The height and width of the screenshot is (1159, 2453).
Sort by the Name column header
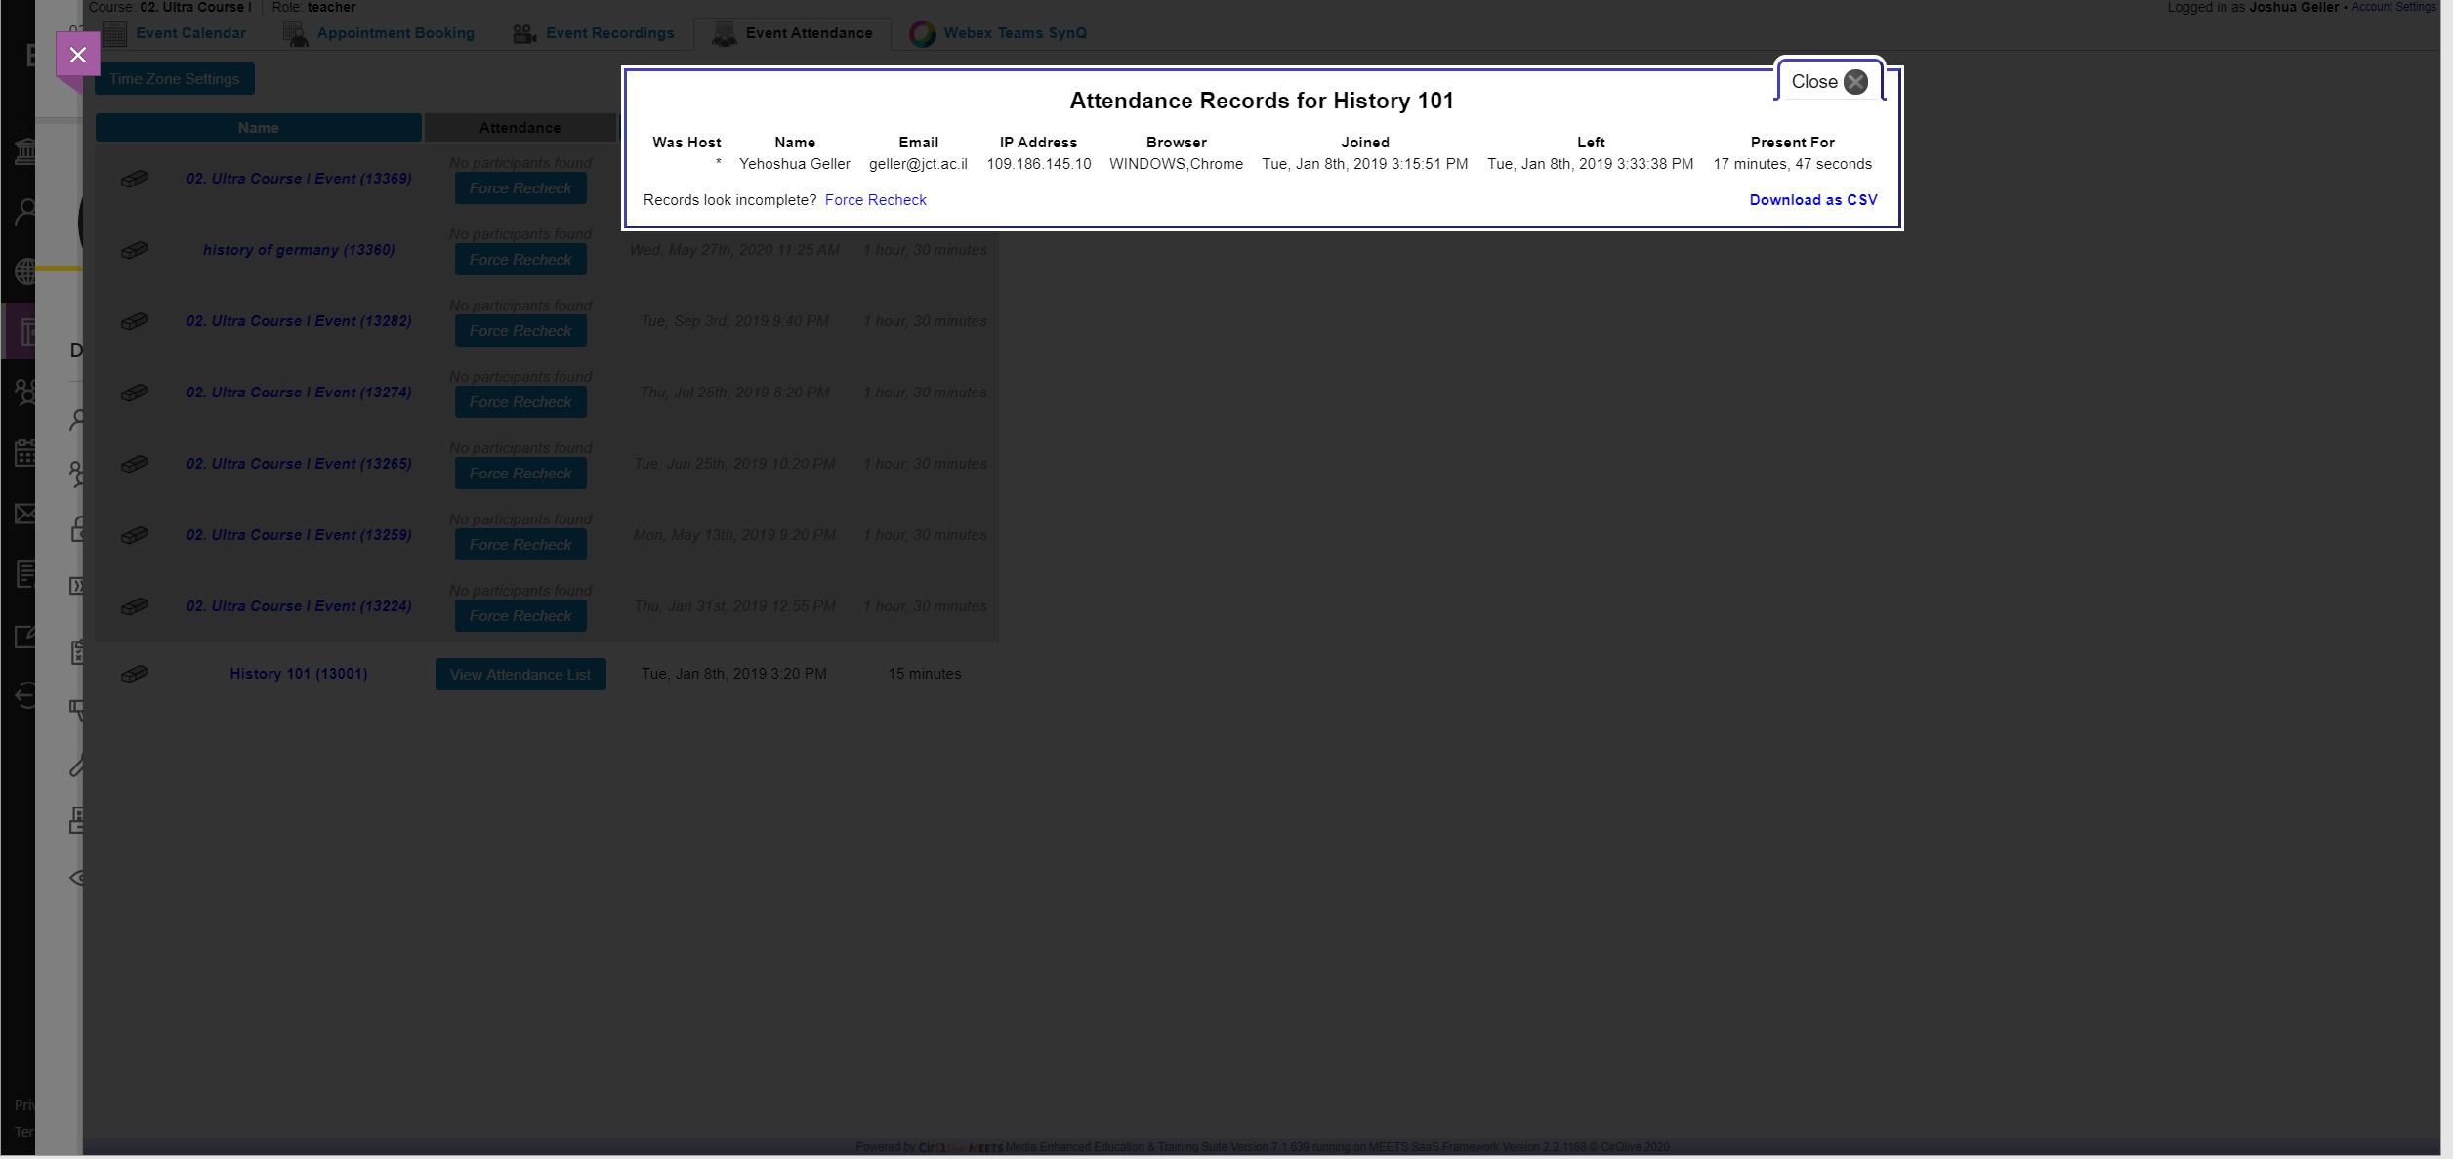pyautogui.click(x=258, y=128)
